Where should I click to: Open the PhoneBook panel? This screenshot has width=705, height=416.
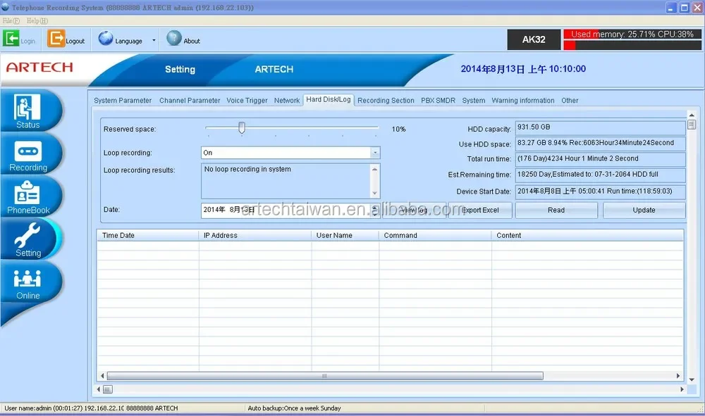pos(30,196)
